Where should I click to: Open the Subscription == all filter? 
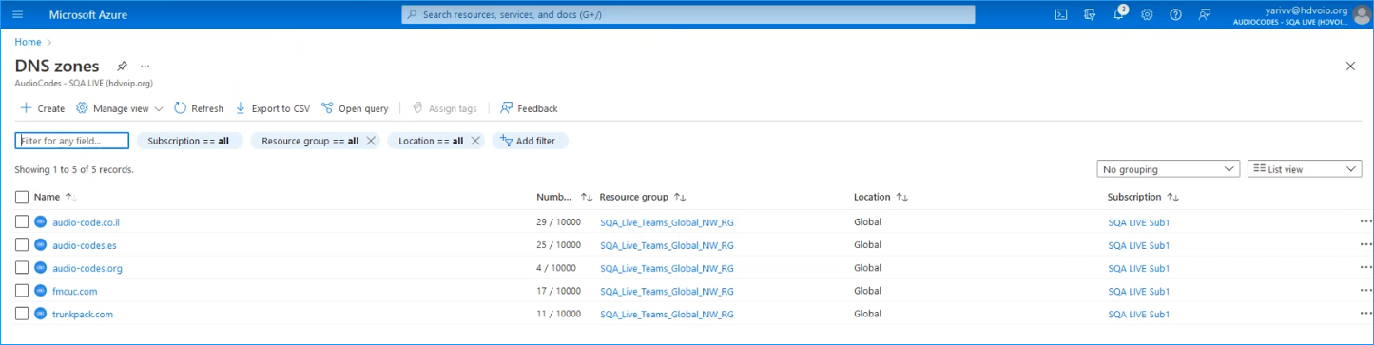point(190,141)
